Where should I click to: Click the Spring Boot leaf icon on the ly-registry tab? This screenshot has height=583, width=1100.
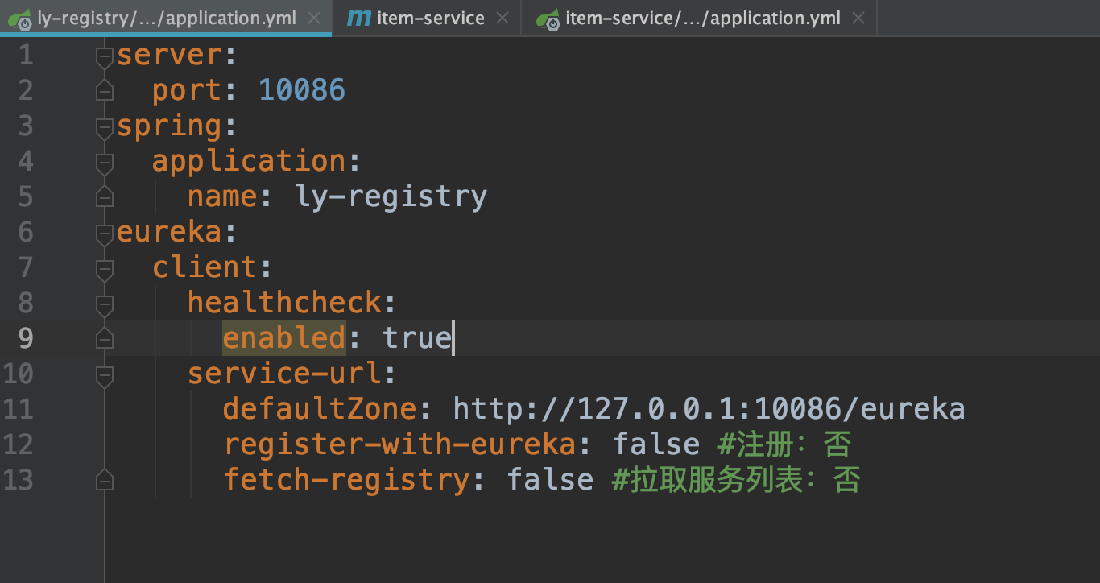(x=22, y=17)
